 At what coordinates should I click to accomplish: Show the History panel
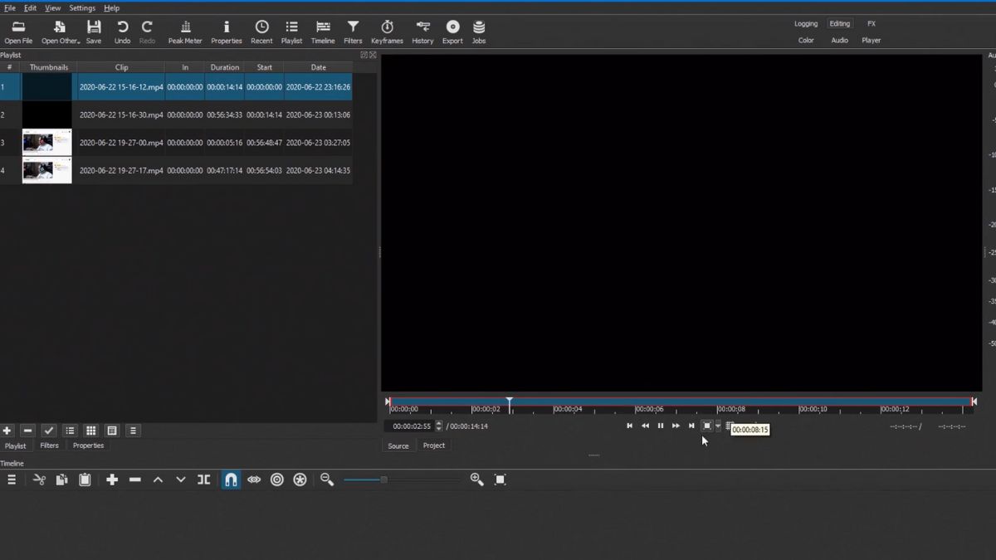click(422, 32)
